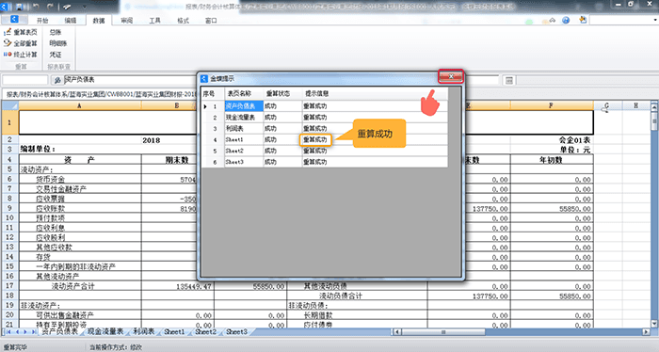
Task: Click the 重算状态 column header
Action: [x=282, y=94]
